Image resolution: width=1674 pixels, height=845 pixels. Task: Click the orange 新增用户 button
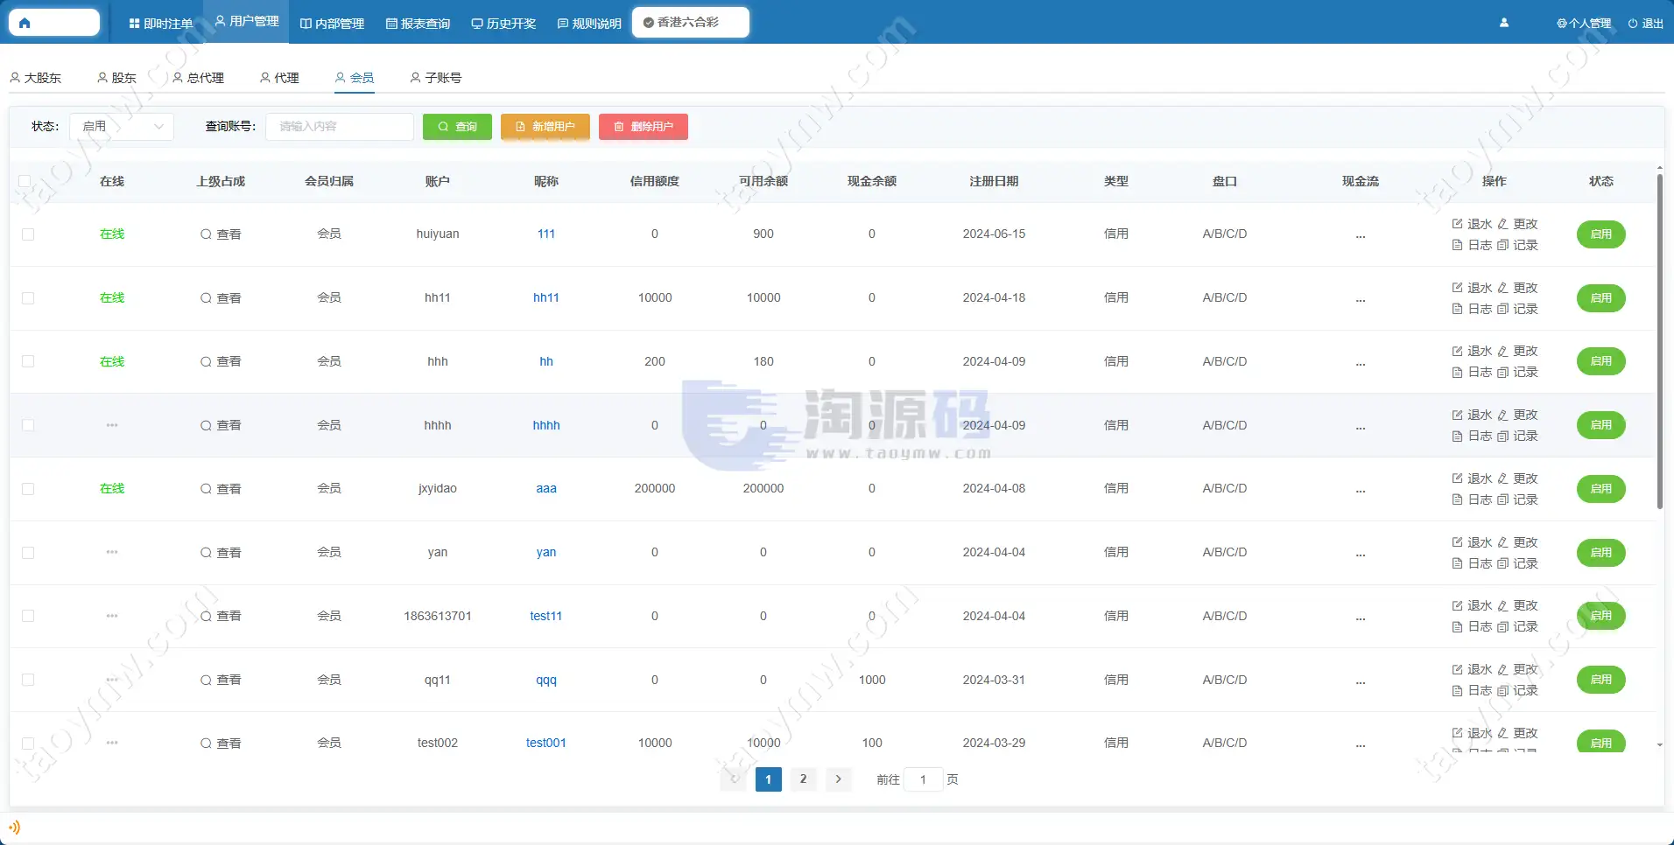pos(545,127)
